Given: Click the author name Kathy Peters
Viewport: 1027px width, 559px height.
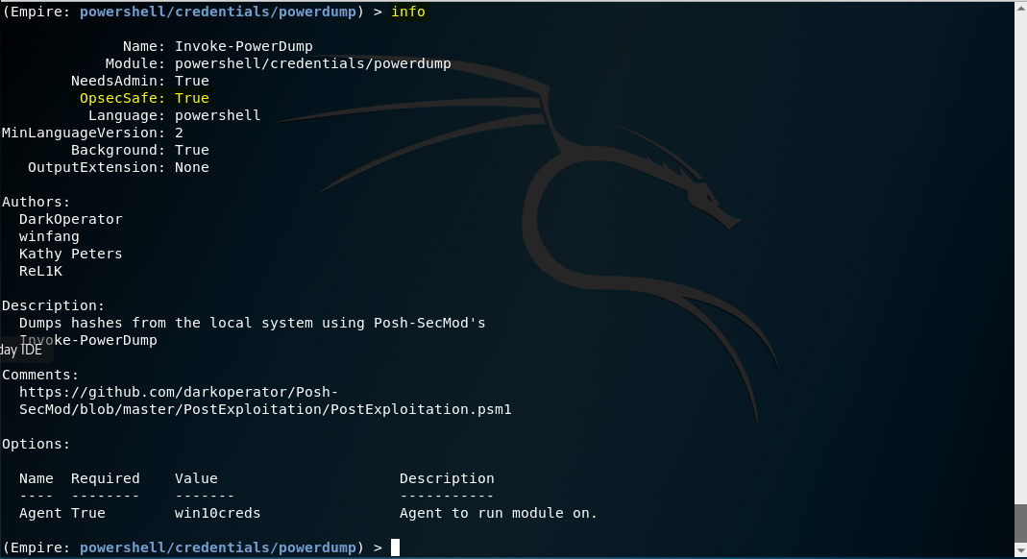Looking at the screenshot, I should (x=71, y=254).
